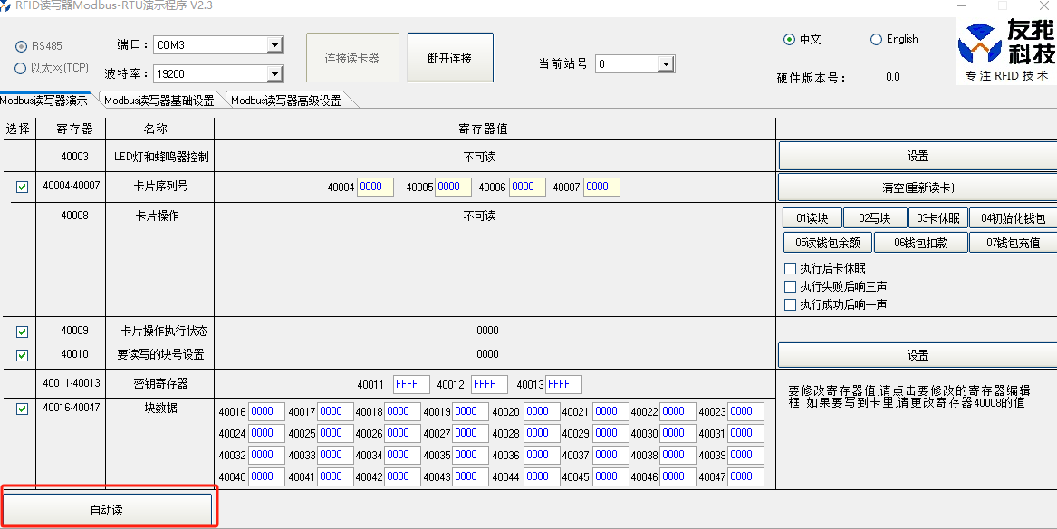Screen dimensions: 1057x529
Task: Switch to Modbus读写器基础设置 tab
Action: 159,100
